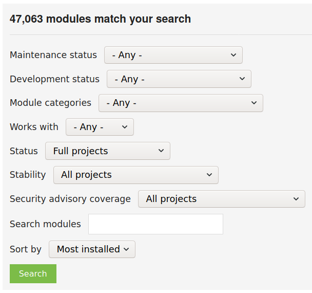Click the 47,063 modules match heading
Screen dimensions: 312x293
point(100,19)
